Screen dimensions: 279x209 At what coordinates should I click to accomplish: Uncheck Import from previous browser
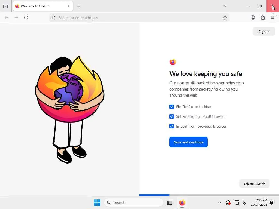point(172,126)
